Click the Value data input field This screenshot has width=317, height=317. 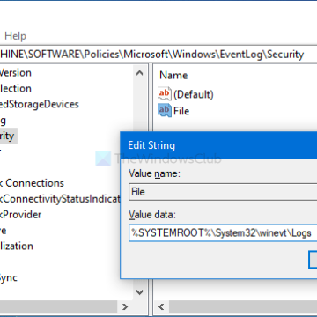click(x=223, y=233)
